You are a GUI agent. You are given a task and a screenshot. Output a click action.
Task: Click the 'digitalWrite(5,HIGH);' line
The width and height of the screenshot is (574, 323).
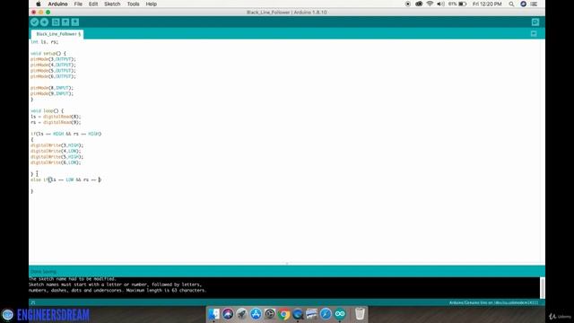pos(57,157)
